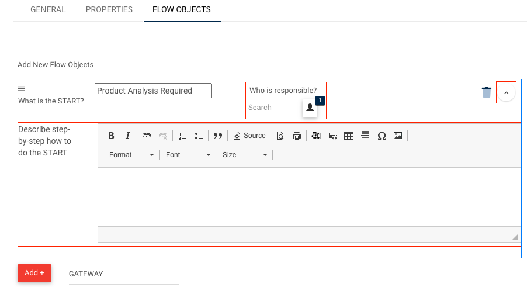Click the editor resize grip corner
The image size is (527, 287).
point(515,237)
